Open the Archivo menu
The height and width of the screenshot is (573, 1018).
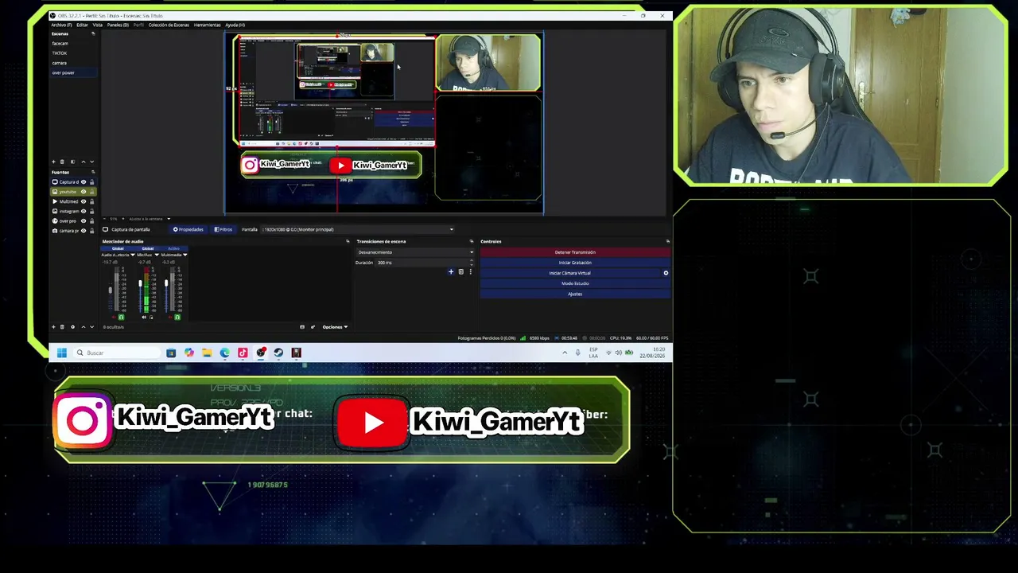pyautogui.click(x=61, y=25)
